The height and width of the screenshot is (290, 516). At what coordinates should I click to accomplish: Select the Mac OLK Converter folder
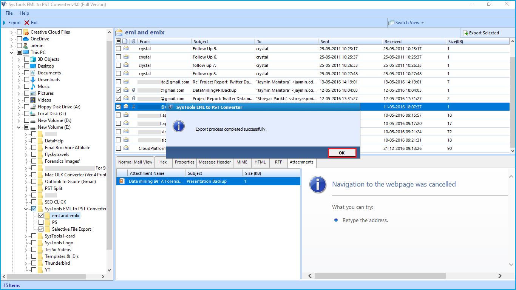click(x=75, y=175)
